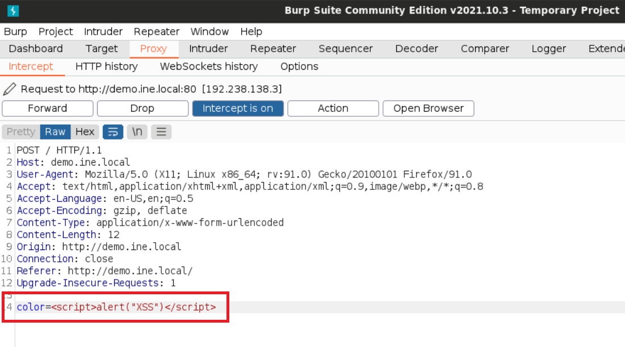The height and width of the screenshot is (347, 625).
Task: Open the WebSockets history sub-tab
Action: click(x=209, y=66)
